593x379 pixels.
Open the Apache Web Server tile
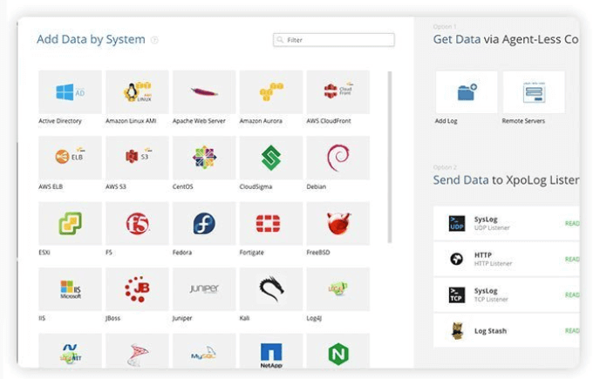click(204, 91)
